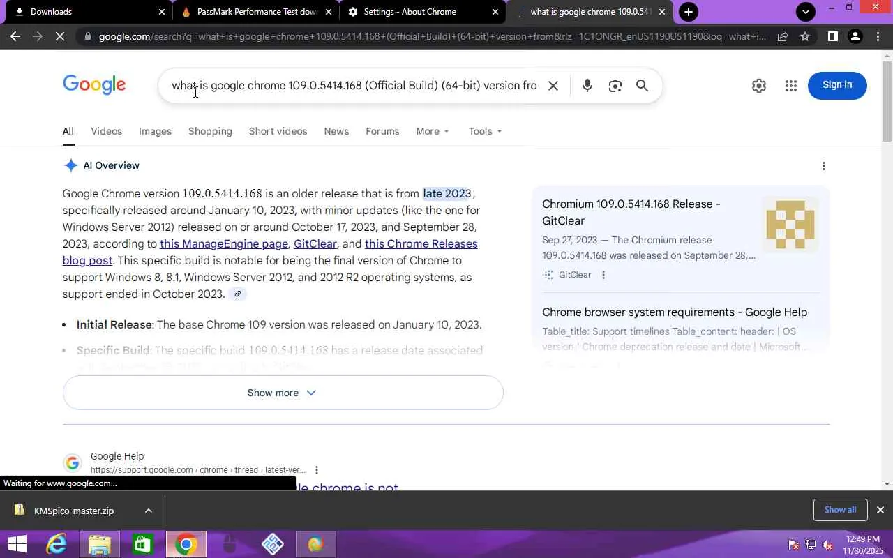Open the Google apps grid
Image resolution: width=893 pixels, height=558 pixels.
click(790, 85)
